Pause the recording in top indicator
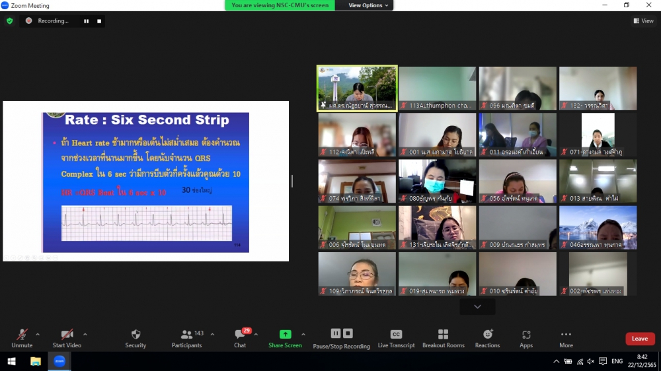Screen dimensions: 661x371 [x=86, y=21]
